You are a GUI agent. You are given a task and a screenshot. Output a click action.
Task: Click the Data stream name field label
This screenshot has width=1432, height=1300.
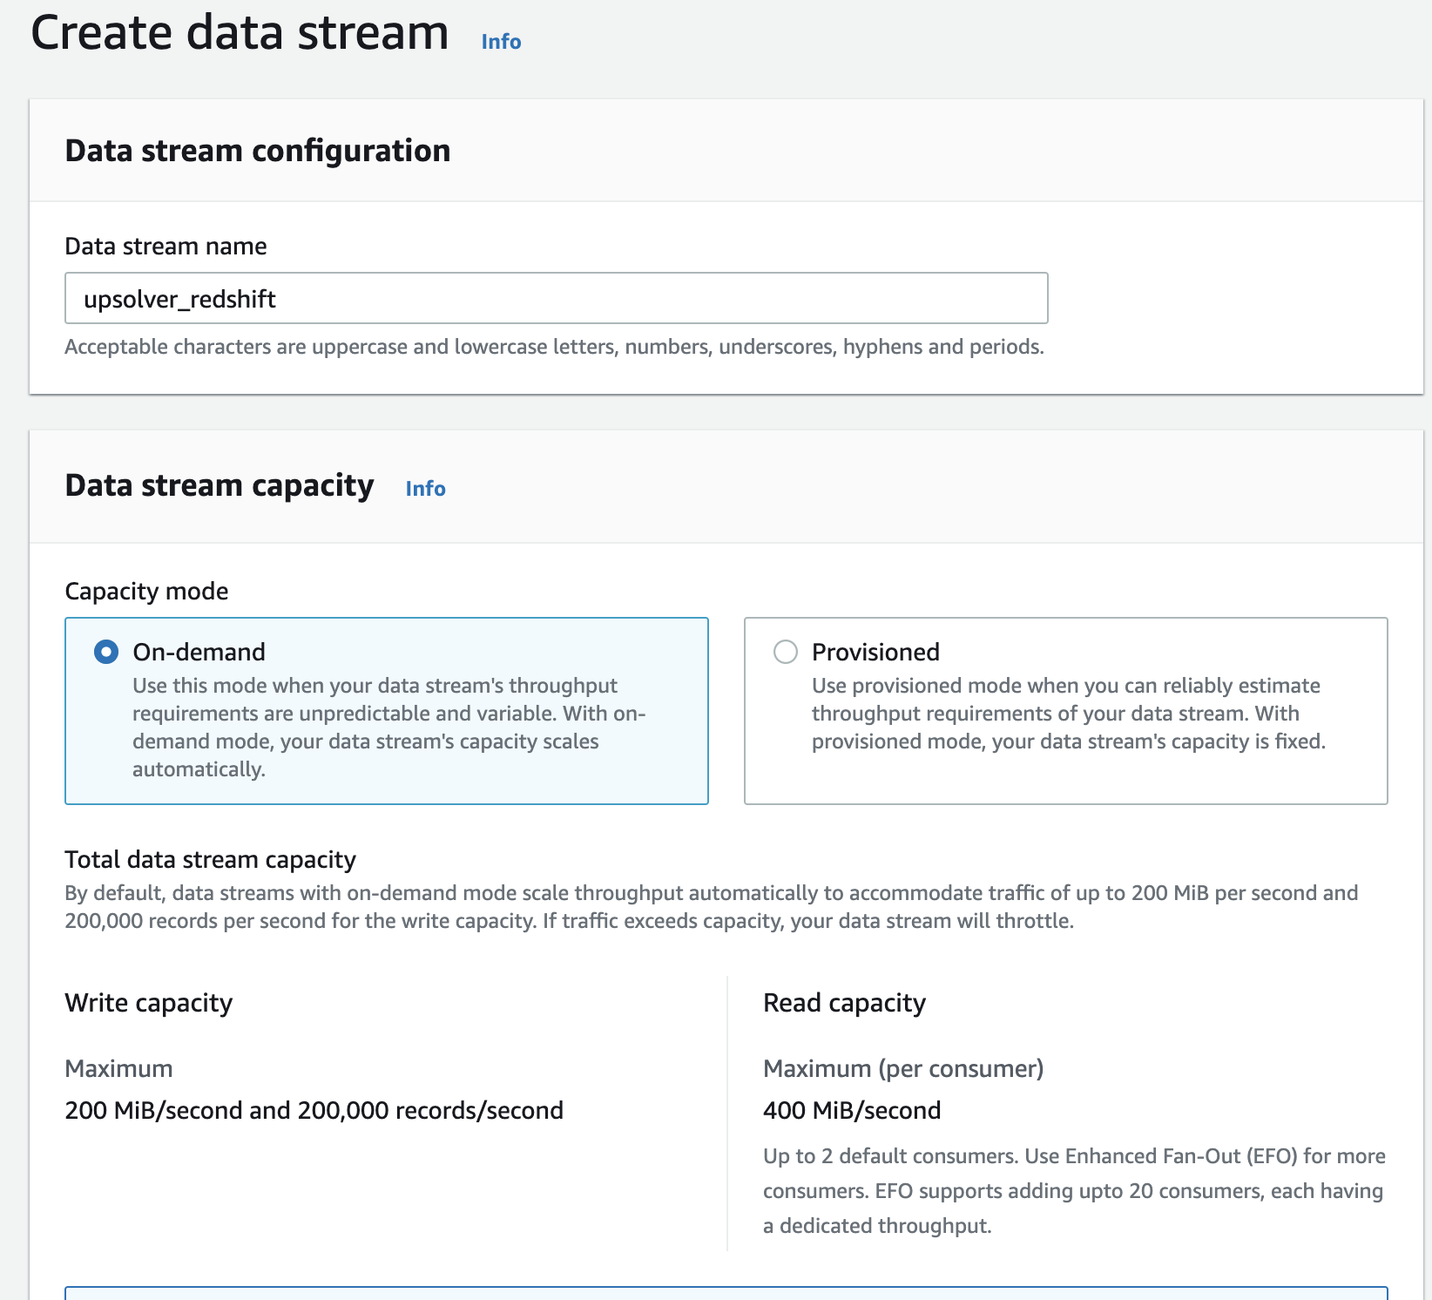pyautogui.click(x=165, y=247)
